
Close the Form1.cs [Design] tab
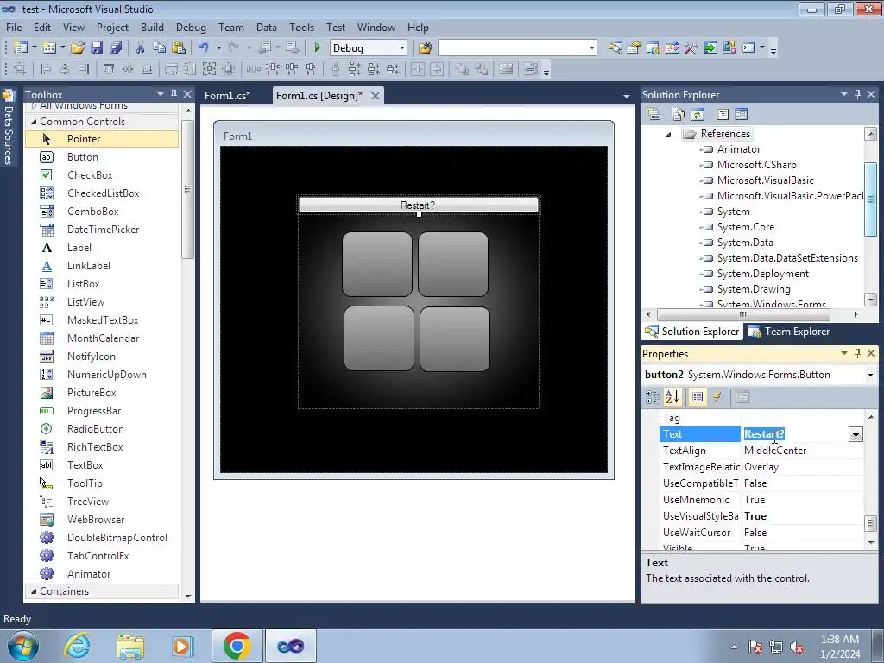coord(375,96)
